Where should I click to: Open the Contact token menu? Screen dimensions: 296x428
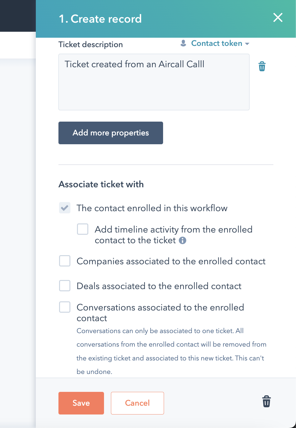tap(217, 43)
